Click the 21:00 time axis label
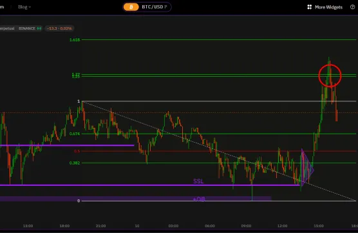 click(100, 226)
